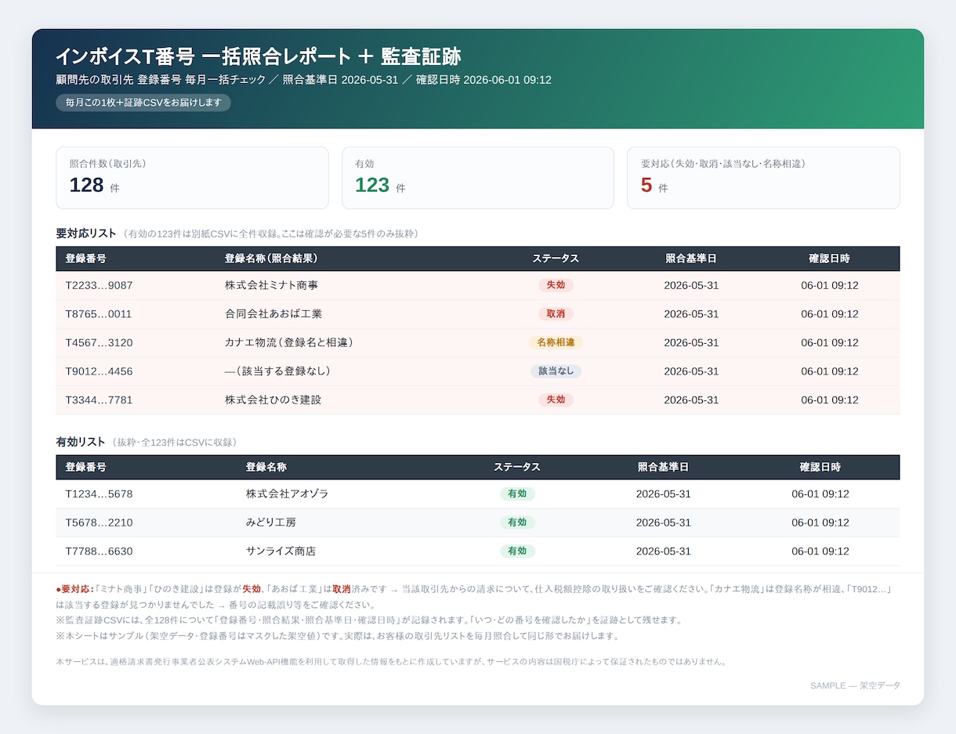Select registration number T4567…3120
The height and width of the screenshot is (734, 956).
coord(99,342)
